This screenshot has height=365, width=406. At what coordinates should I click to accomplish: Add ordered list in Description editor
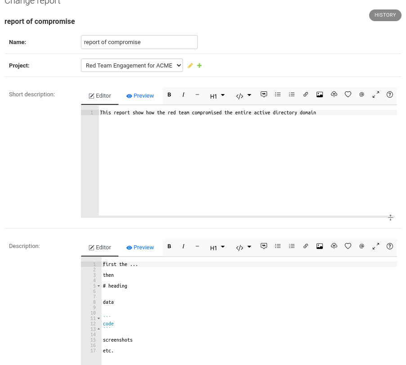click(292, 246)
